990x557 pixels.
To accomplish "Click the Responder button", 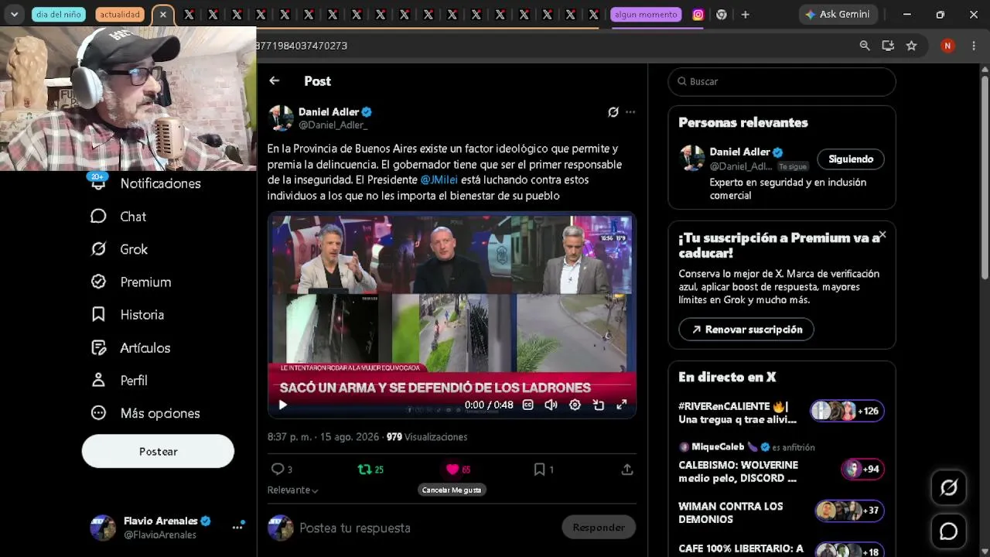I will coord(599,528).
